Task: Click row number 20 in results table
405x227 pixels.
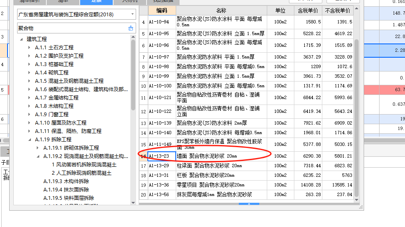Action: (x=144, y=195)
